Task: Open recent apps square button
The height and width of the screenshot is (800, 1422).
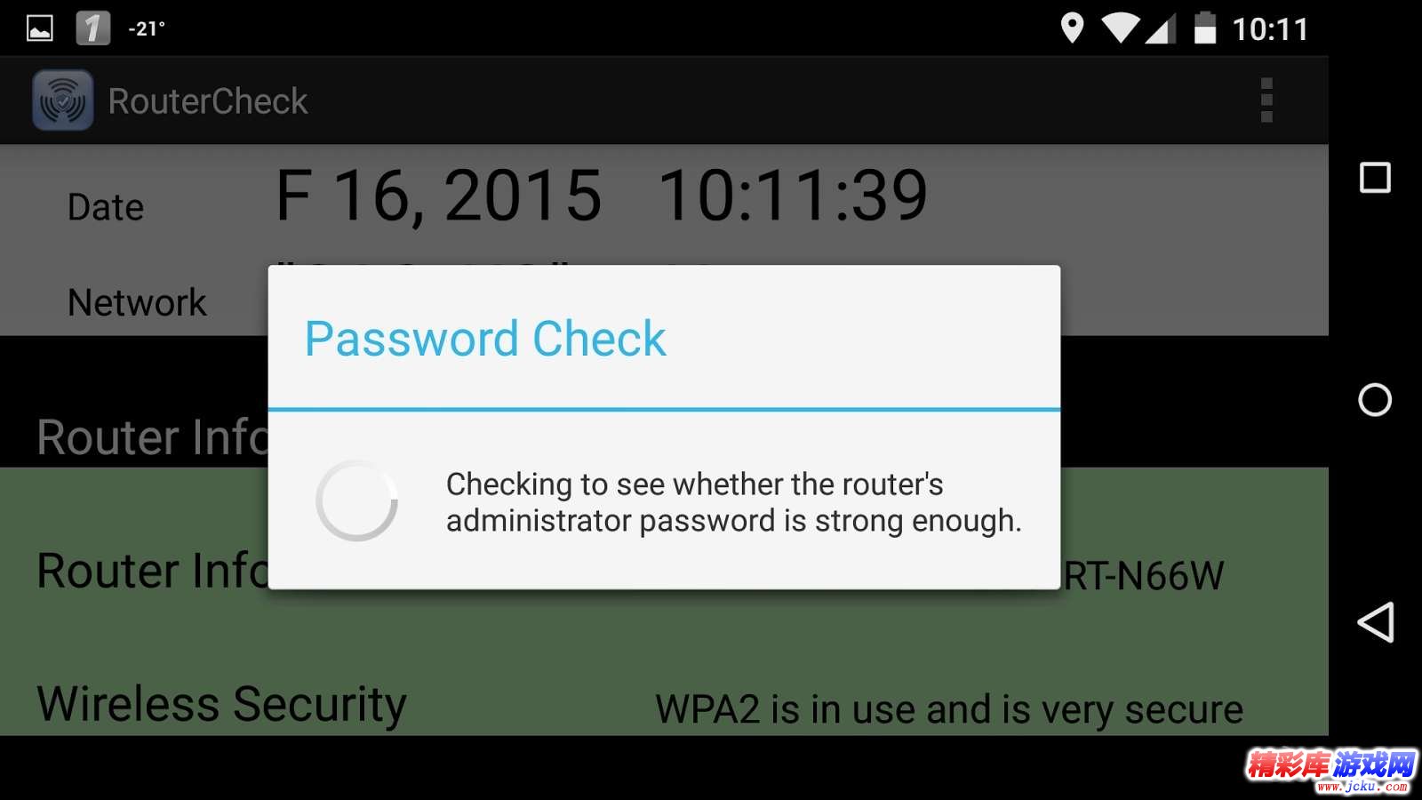Action: (1375, 178)
